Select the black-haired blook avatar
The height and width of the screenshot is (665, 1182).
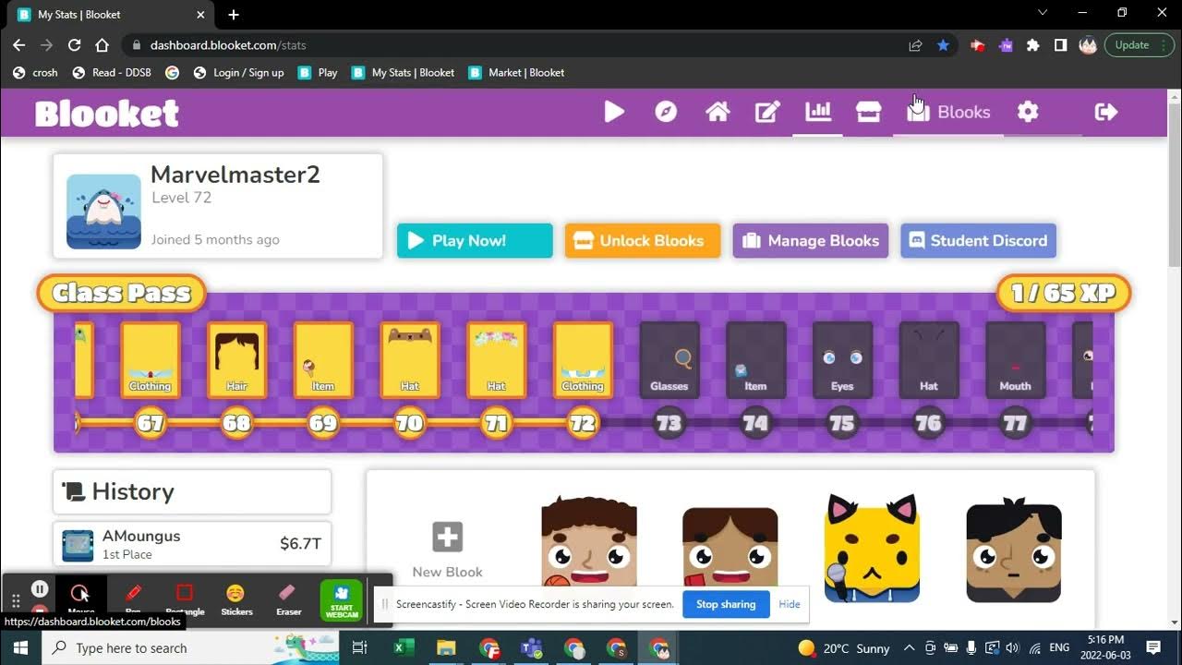tap(1014, 549)
